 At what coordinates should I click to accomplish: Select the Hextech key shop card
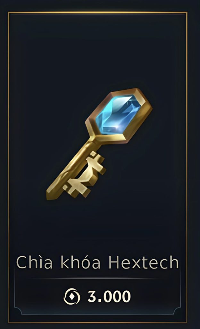click(97, 167)
